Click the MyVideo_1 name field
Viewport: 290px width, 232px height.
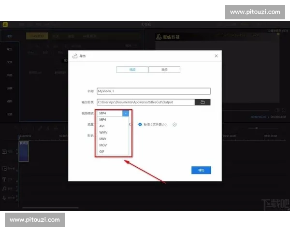(154, 91)
